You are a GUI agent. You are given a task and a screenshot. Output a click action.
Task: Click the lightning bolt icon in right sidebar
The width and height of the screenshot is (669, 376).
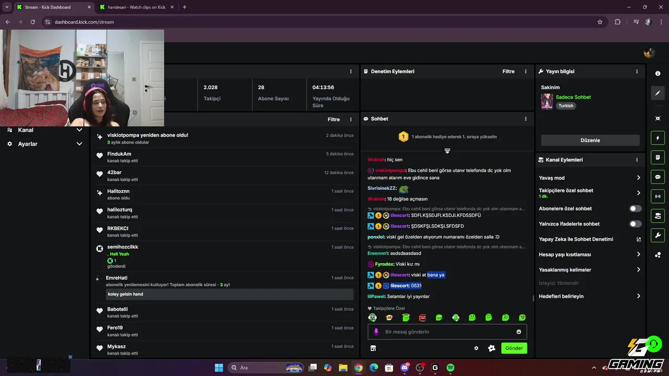[x=658, y=138]
